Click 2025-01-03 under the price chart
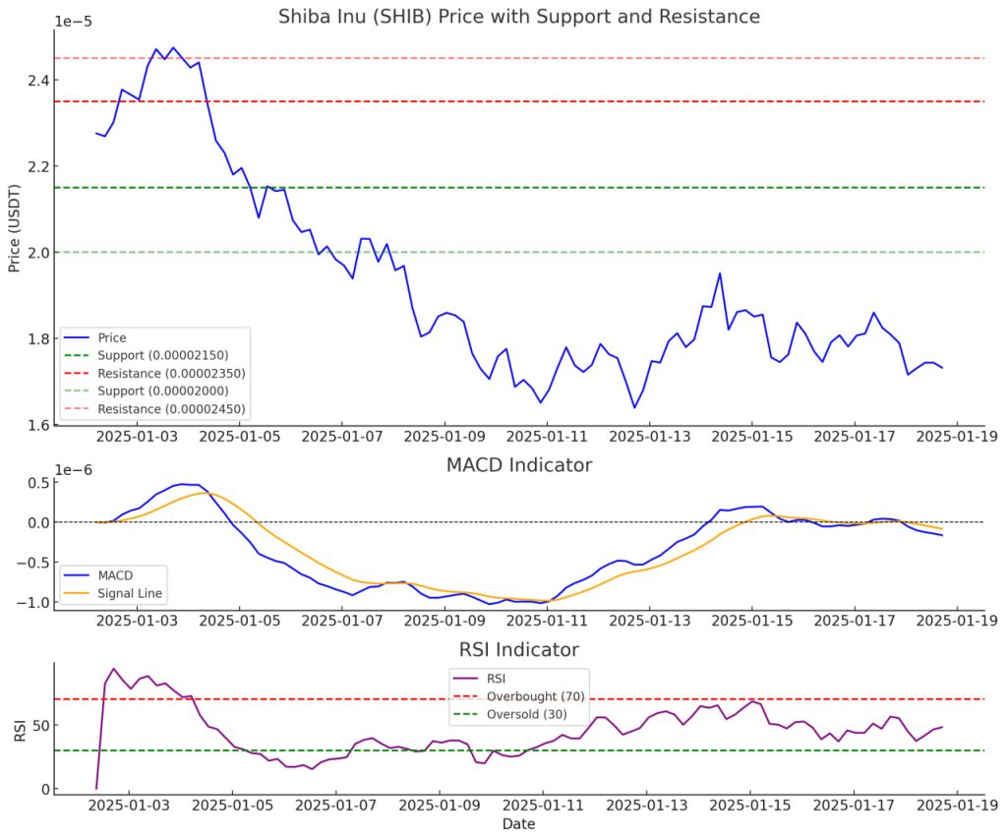The width and height of the screenshot is (1007, 840). 137,437
